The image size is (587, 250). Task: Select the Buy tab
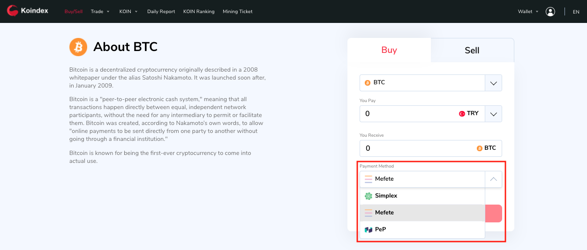[x=389, y=50]
